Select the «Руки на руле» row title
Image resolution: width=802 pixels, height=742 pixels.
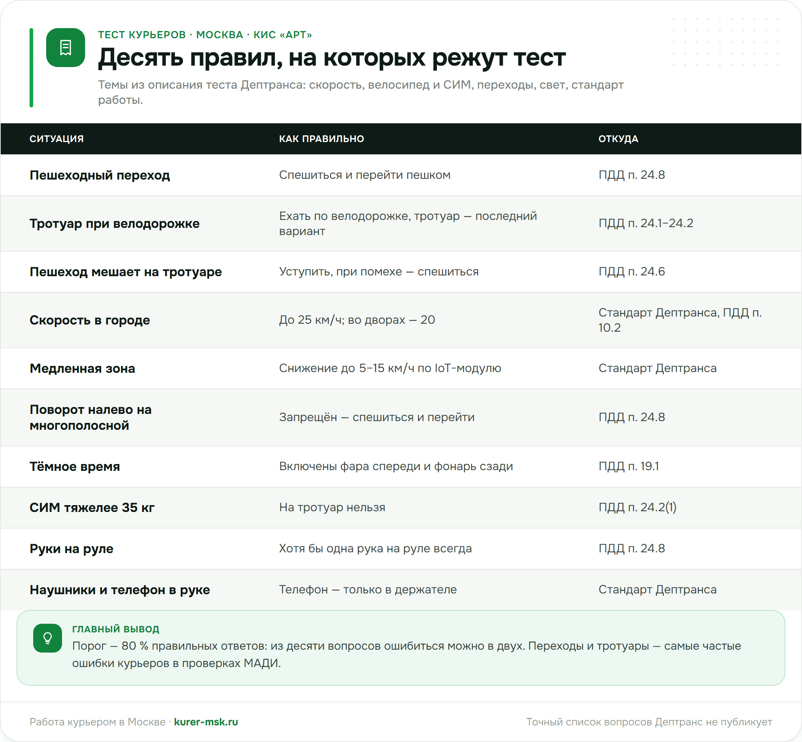tap(71, 549)
